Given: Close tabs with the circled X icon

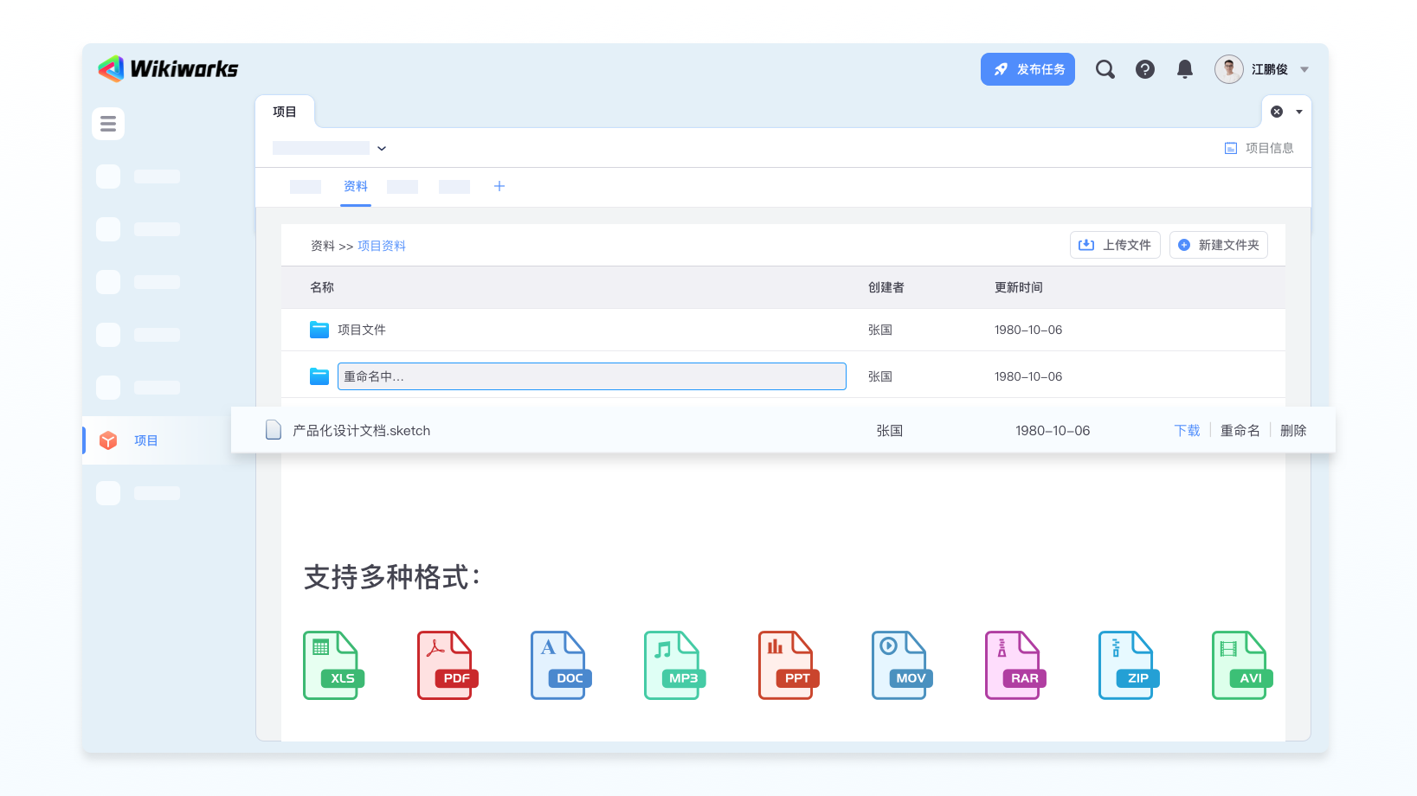Looking at the screenshot, I should click(1276, 112).
